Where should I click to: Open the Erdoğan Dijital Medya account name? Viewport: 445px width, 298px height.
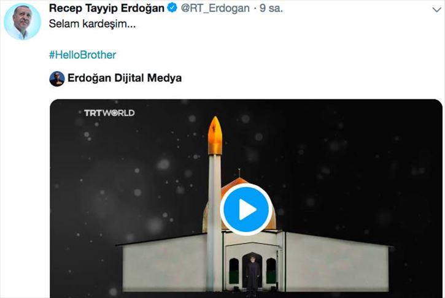[x=125, y=78]
